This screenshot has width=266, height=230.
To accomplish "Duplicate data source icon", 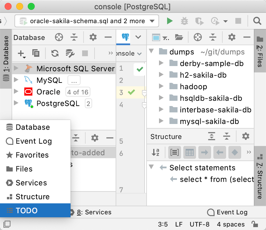I will pyautogui.click(x=36, y=53).
